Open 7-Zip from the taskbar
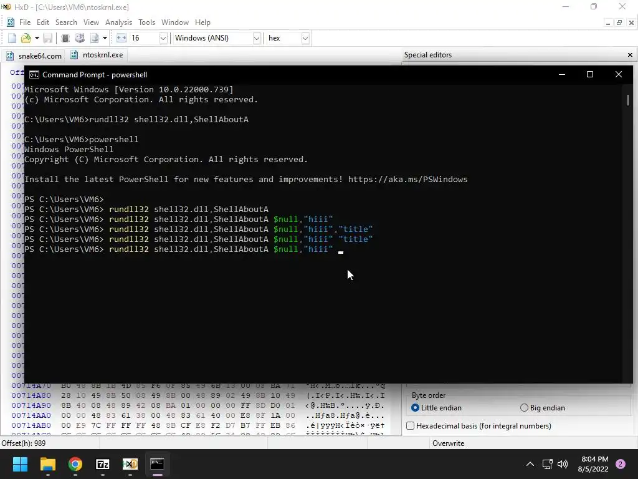The width and height of the screenshot is (638, 479). 103,464
